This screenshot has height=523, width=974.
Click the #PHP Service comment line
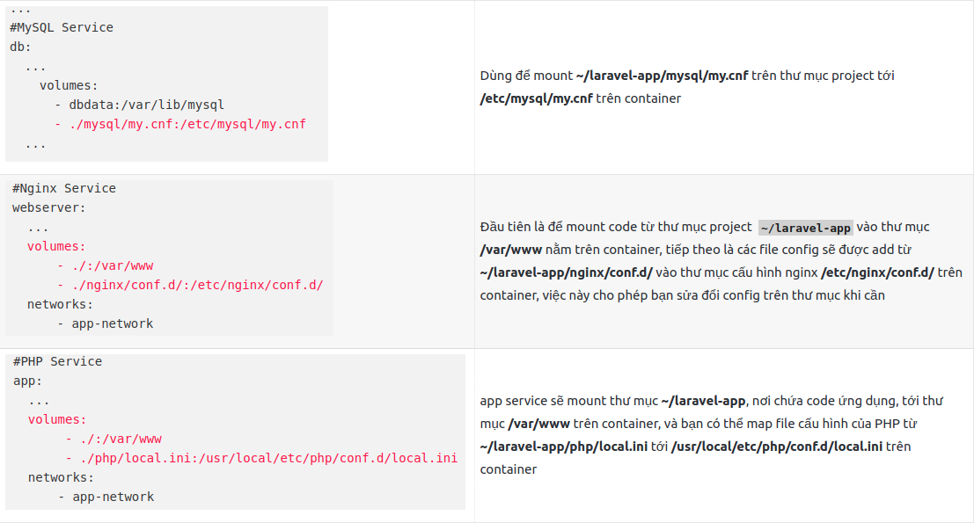58,361
